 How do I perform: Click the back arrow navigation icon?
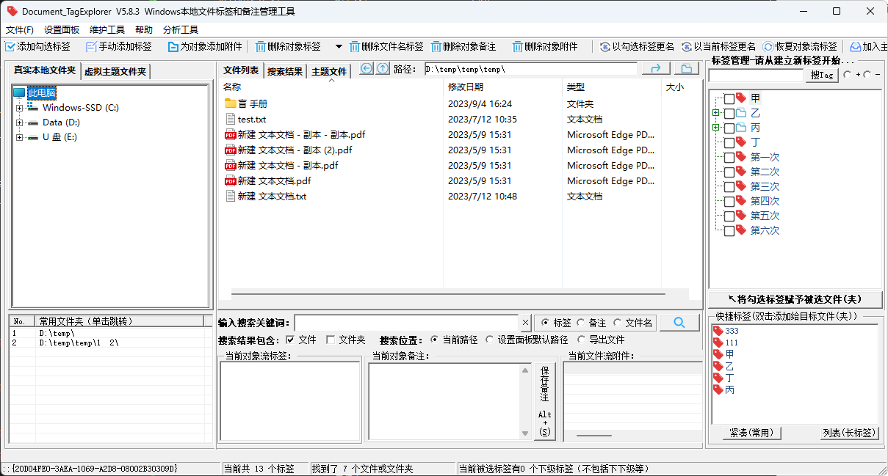(367, 69)
